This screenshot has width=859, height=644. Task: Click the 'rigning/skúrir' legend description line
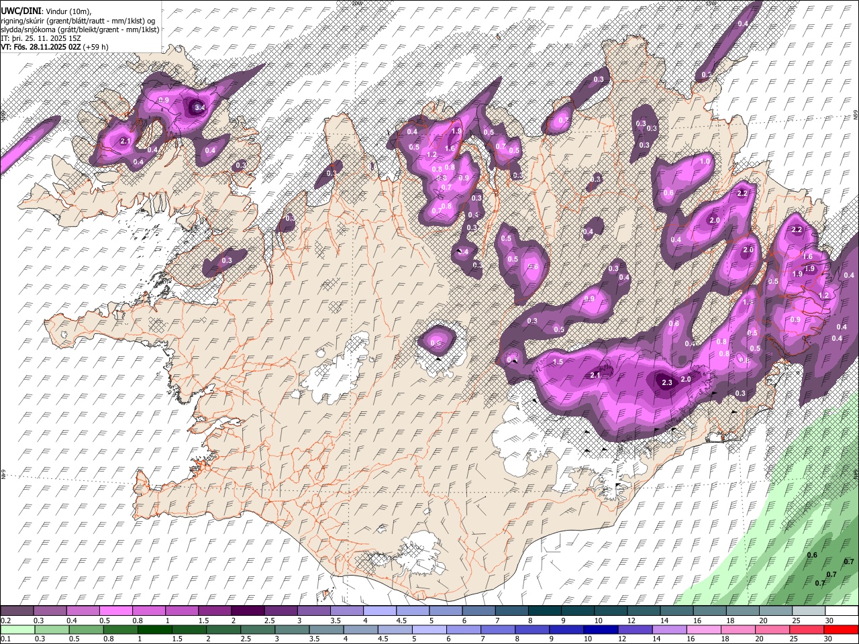(78, 21)
